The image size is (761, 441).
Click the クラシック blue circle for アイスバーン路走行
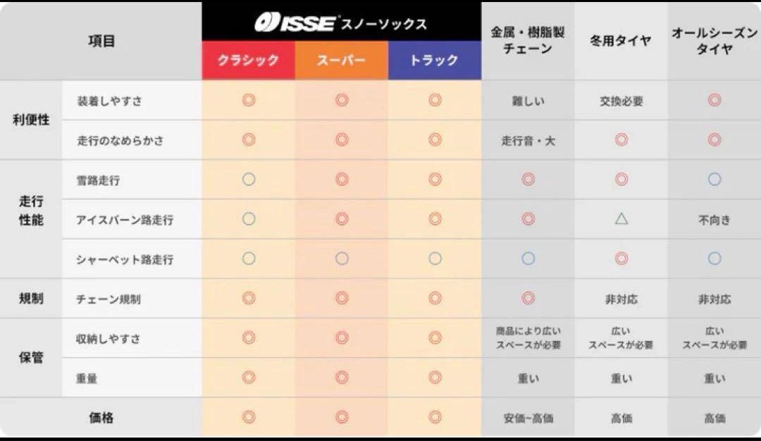point(248,219)
